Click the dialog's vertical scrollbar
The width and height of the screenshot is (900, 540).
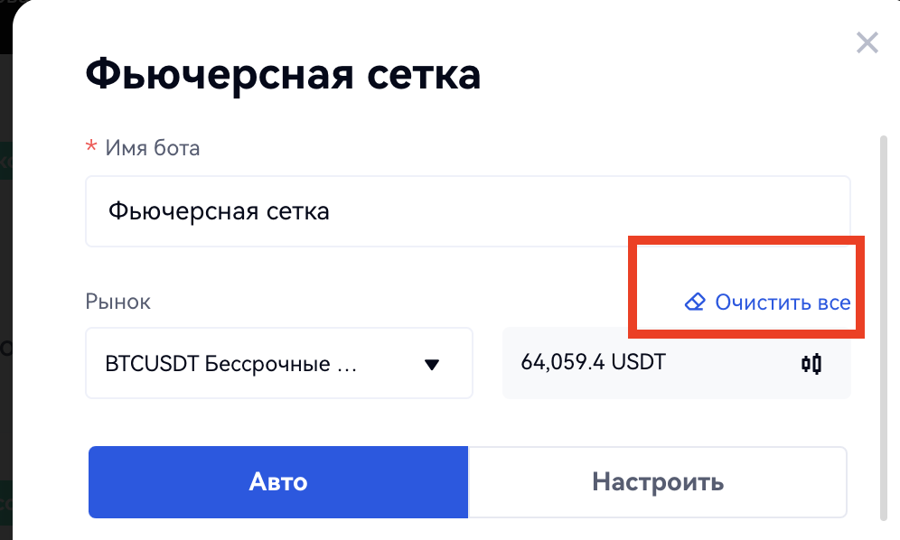pos(883,325)
